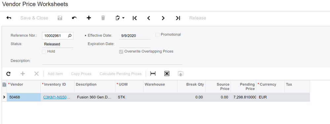
Task: Toggle the Hold checkbox
Action: point(44,52)
